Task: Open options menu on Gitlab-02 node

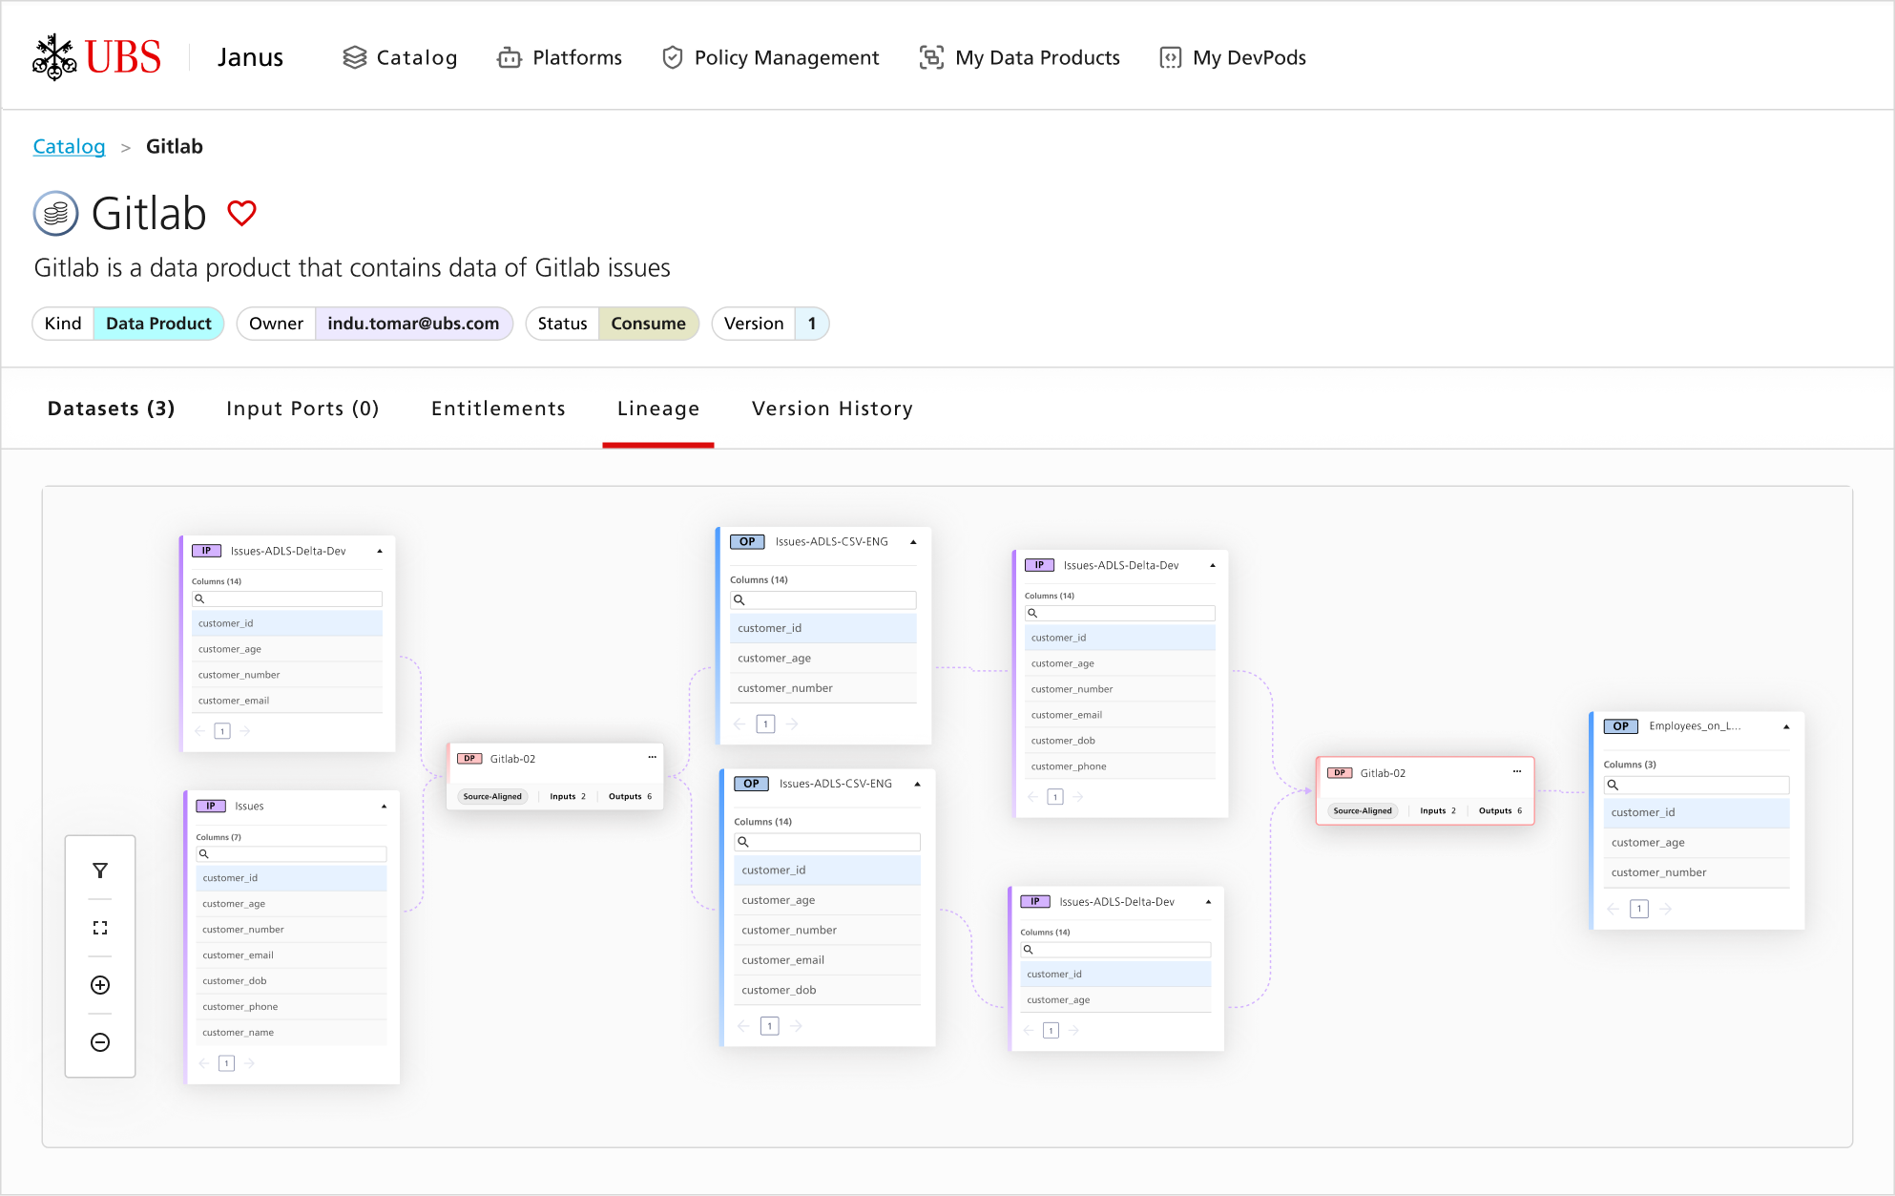Action: click(x=652, y=758)
